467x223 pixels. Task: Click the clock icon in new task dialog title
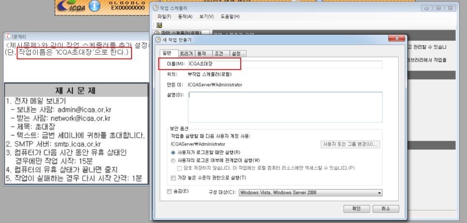157,40
